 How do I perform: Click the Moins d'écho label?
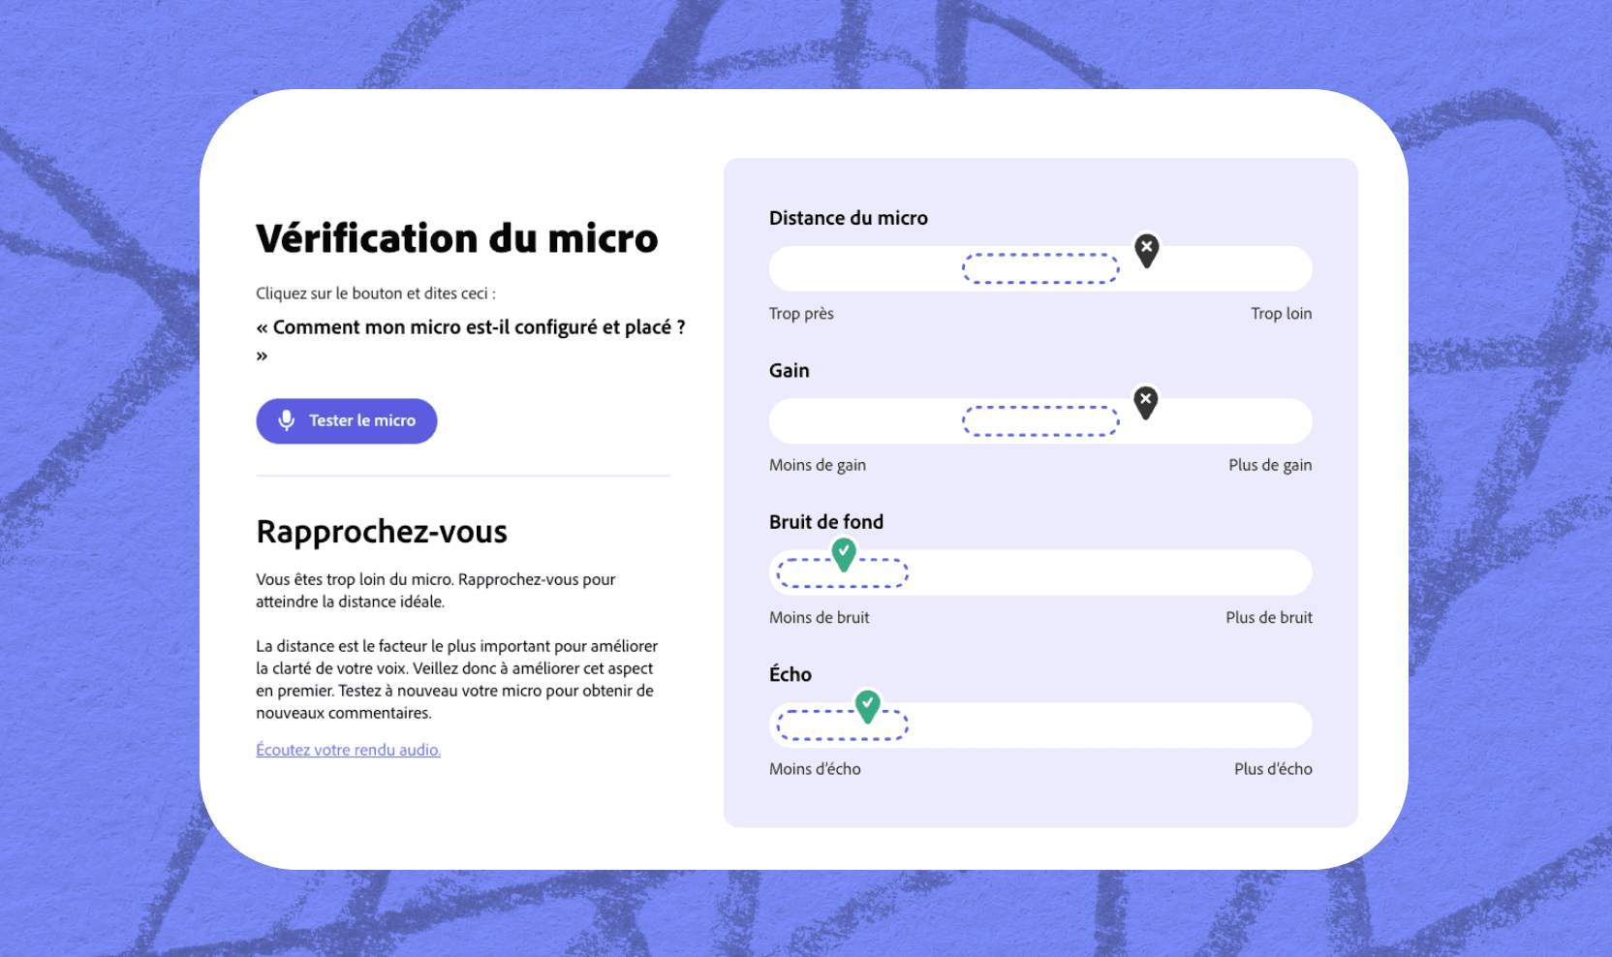coord(814,768)
